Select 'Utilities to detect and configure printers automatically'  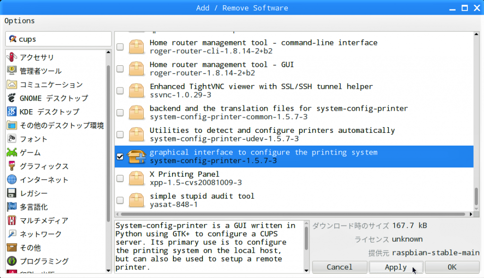tap(294, 135)
